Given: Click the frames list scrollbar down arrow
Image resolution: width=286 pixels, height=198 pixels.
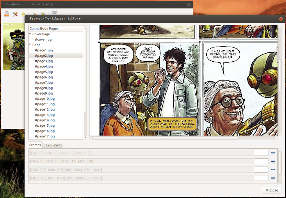Looking at the screenshot, I should 280,182.
